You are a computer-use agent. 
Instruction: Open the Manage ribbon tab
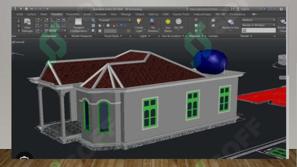pyautogui.click(x=126, y=14)
